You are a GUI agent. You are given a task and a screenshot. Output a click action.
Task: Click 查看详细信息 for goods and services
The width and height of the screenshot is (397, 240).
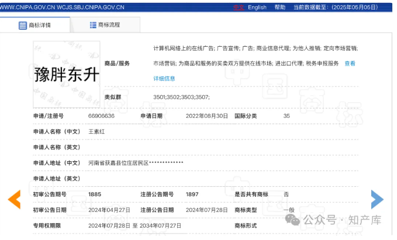[x=349, y=63]
